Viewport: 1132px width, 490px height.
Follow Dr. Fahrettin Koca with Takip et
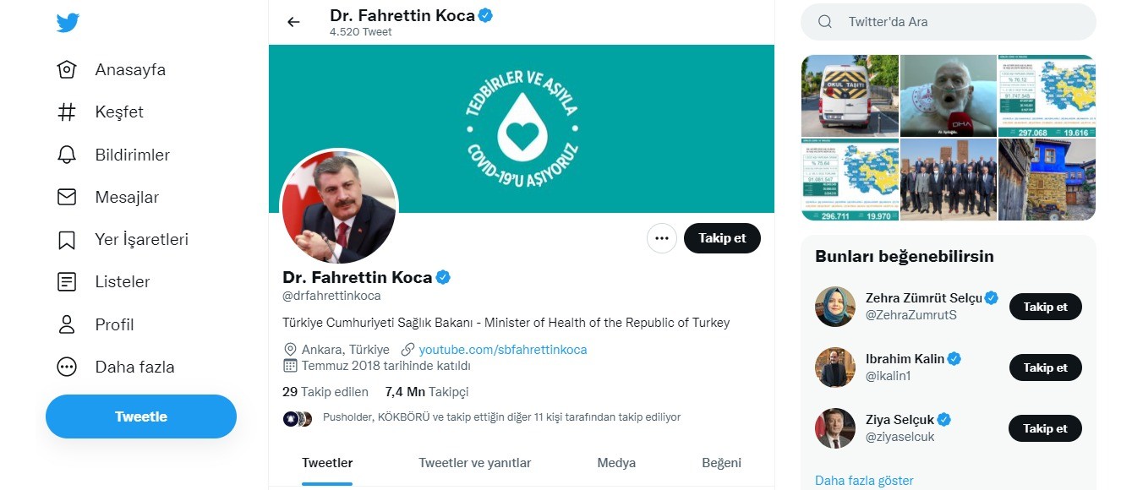[722, 238]
